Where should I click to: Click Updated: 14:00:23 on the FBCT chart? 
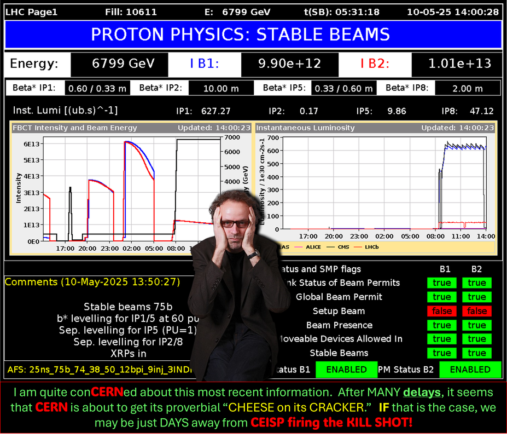coord(214,128)
